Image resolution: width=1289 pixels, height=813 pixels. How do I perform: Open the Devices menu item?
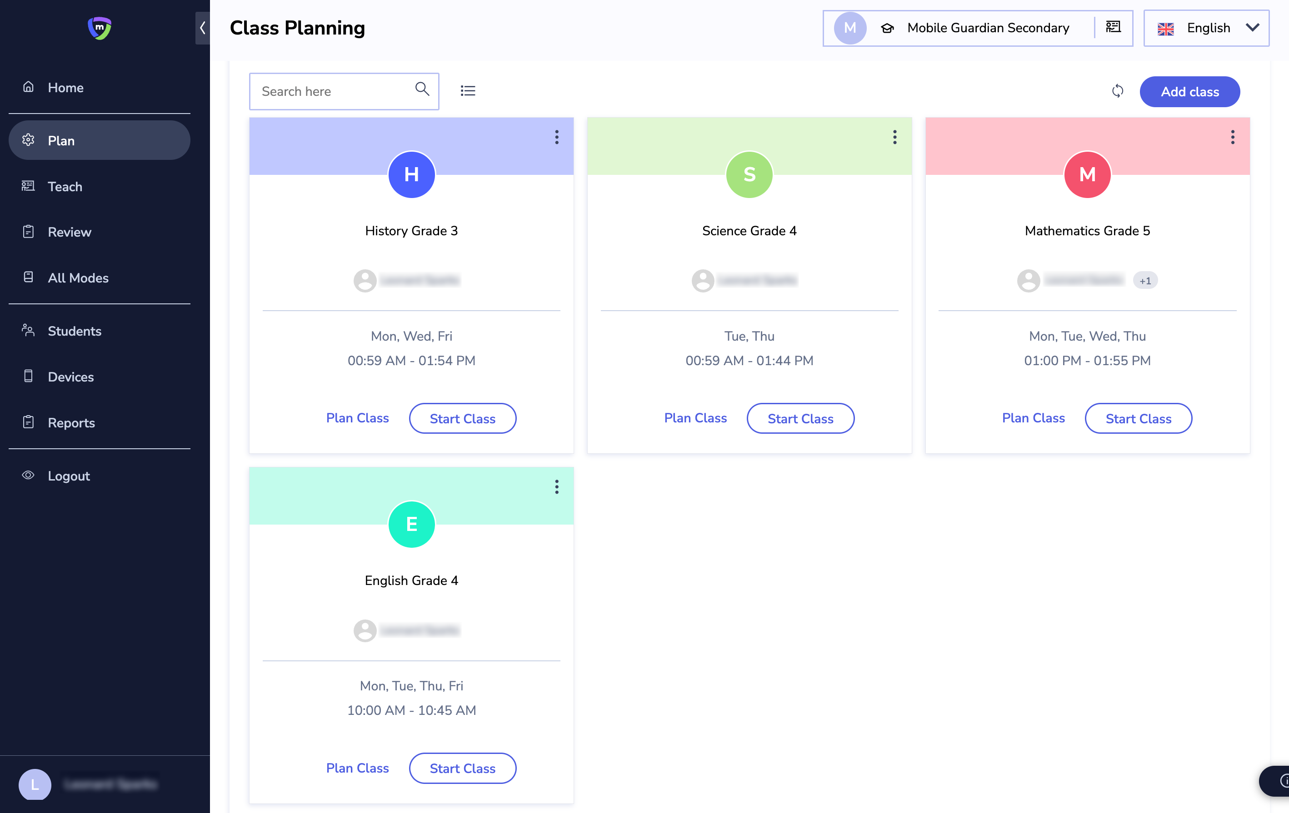coord(70,377)
